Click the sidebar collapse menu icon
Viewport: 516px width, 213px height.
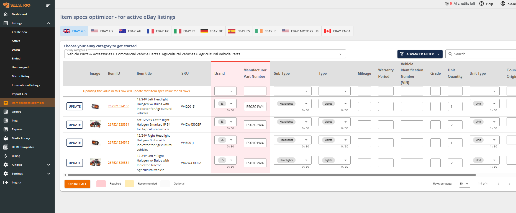coord(48,5)
